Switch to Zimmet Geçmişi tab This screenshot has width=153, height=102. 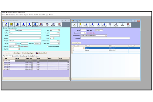[23, 56]
